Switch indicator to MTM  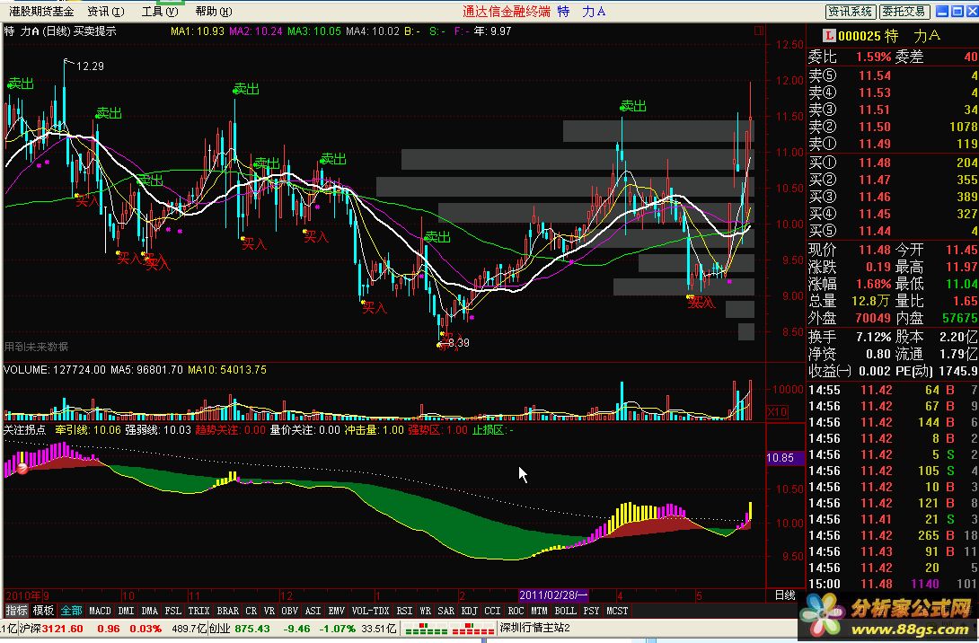pyautogui.click(x=539, y=611)
